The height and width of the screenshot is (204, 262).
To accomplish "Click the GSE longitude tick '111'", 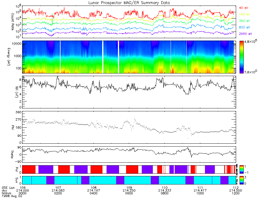I will tap(200, 188).
